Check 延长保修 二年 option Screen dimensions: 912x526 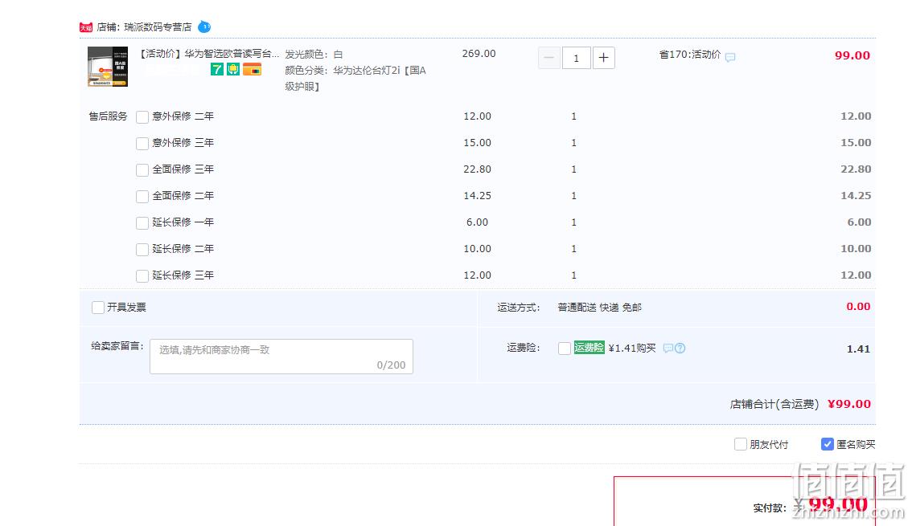point(142,250)
